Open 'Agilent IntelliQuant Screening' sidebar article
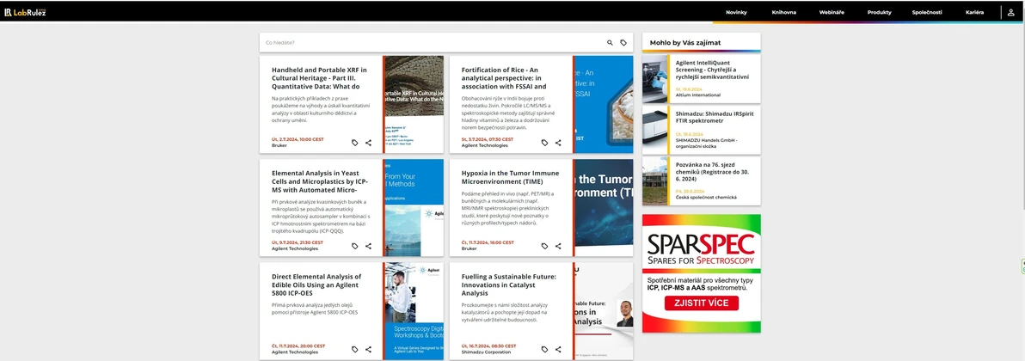Image resolution: width=1025 pixels, height=361 pixels. (713, 70)
